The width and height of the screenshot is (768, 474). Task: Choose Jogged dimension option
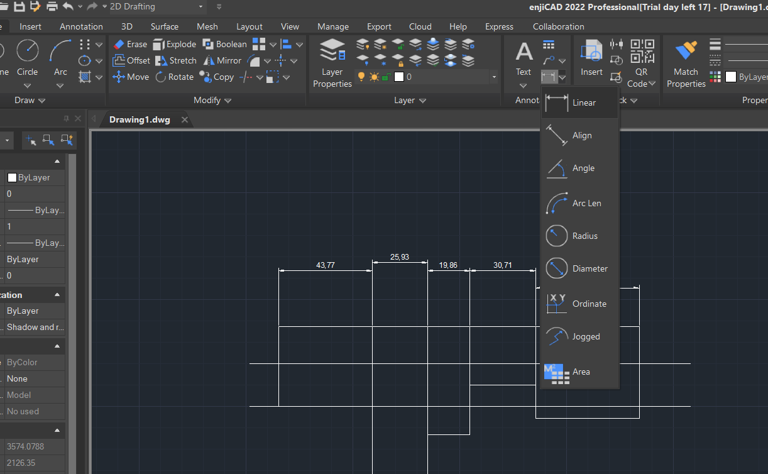click(x=580, y=336)
